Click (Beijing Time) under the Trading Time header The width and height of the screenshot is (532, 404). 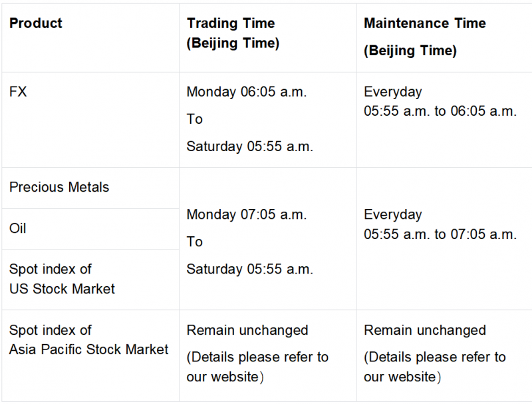(233, 43)
